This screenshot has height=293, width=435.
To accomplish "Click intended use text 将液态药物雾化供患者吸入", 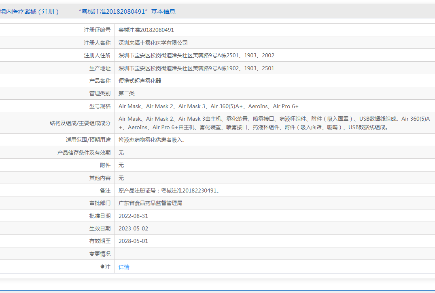I will [x=152, y=140].
